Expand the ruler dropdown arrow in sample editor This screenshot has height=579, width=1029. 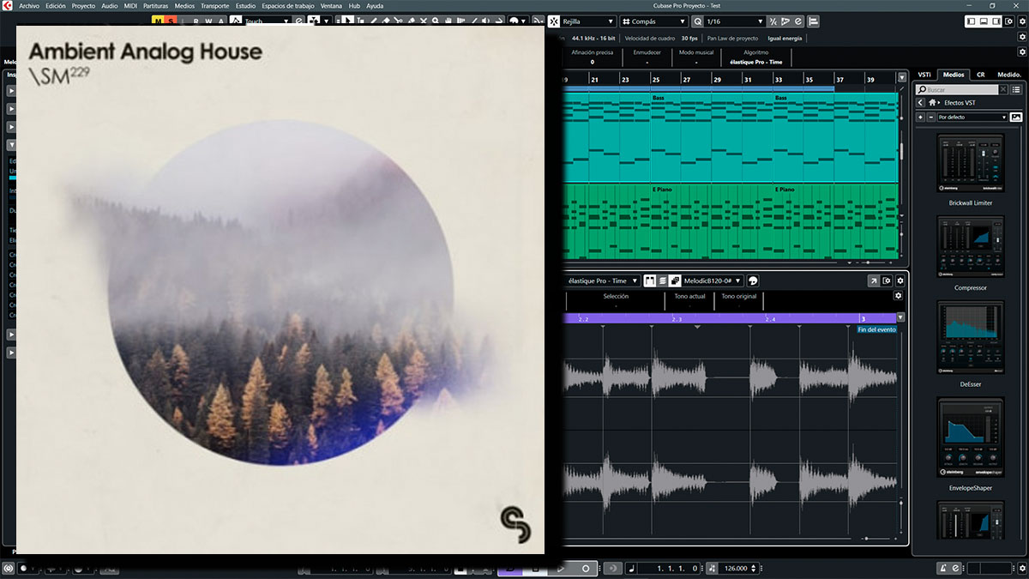pyautogui.click(x=900, y=317)
